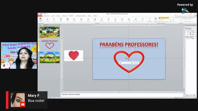The width and height of the screenshot is (198, 111).
Task: Toggle the highlighted Painel de Animação button
Action: [164, 18]
